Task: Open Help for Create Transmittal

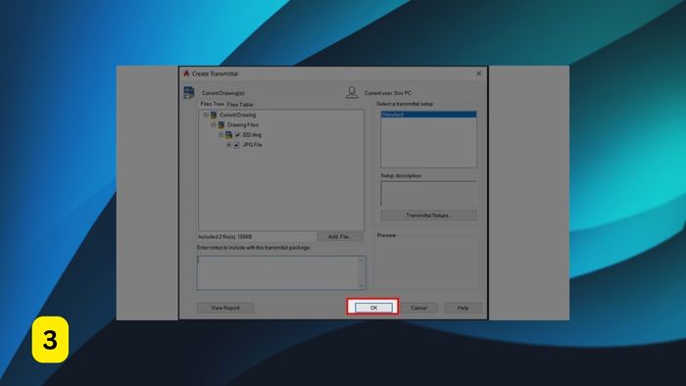Action: 463,308
